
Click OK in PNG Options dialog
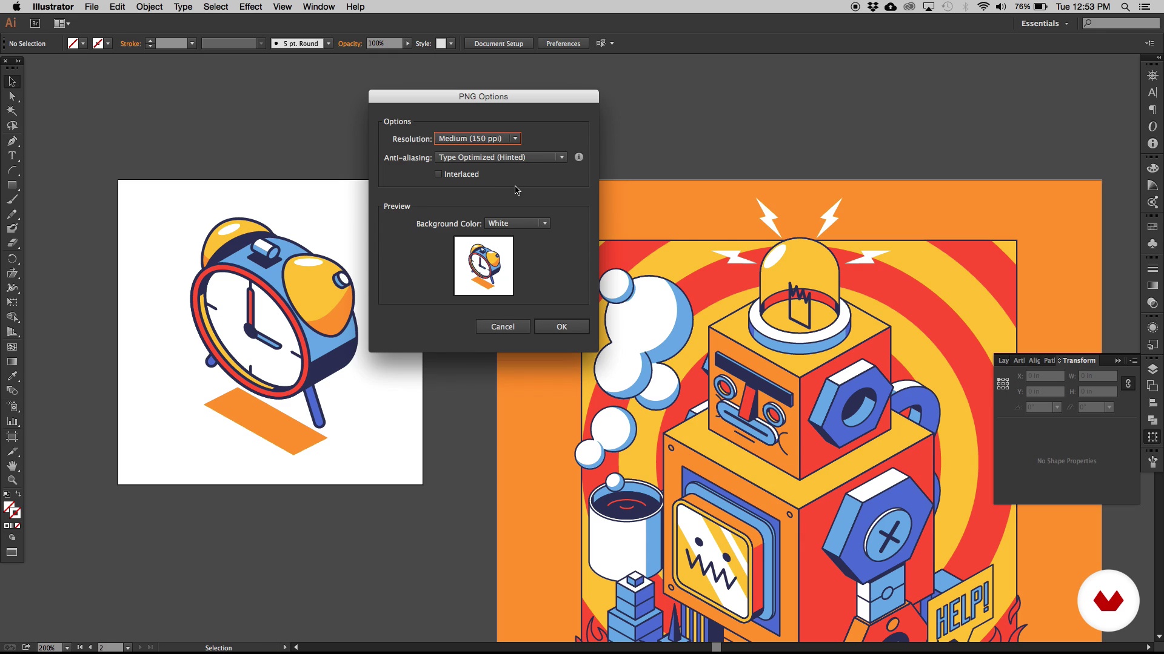point(561,326)
